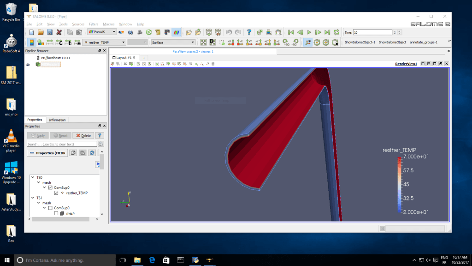Check TS1 ComSup0 checkbox
The width and height of the screenshot is (472, 266).
coord(50,208)
